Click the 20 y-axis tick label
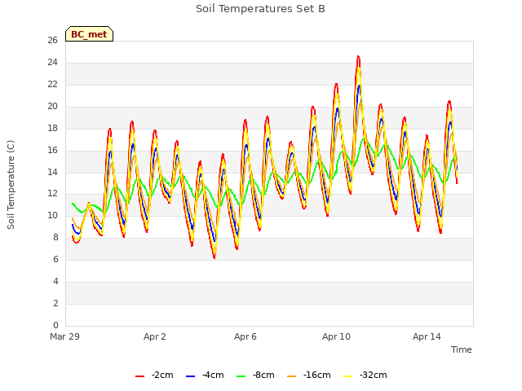 pyautogui.click(x=52, y=106)
